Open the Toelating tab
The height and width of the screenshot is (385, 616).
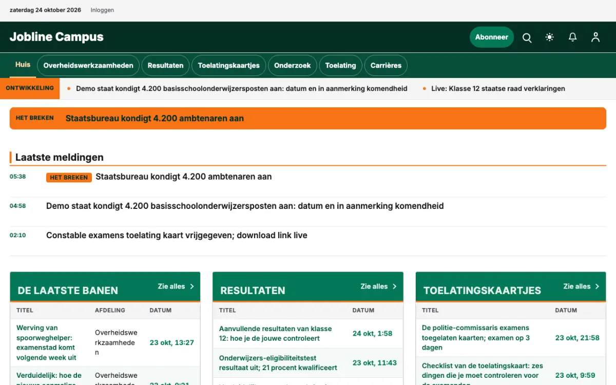tap(340, 65)
